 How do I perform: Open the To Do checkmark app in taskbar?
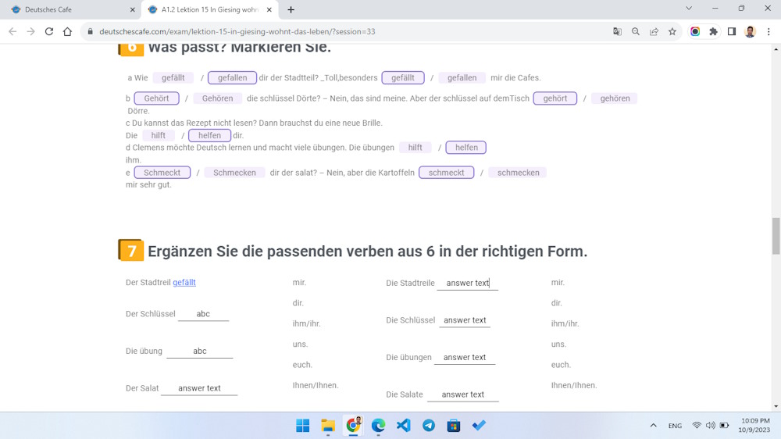point(479,426)
